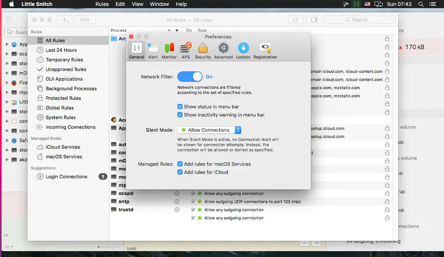The height and width of the screenshot is (257, 444).
Task: Open the Alert preferences pane
Action: coord(153,51)
